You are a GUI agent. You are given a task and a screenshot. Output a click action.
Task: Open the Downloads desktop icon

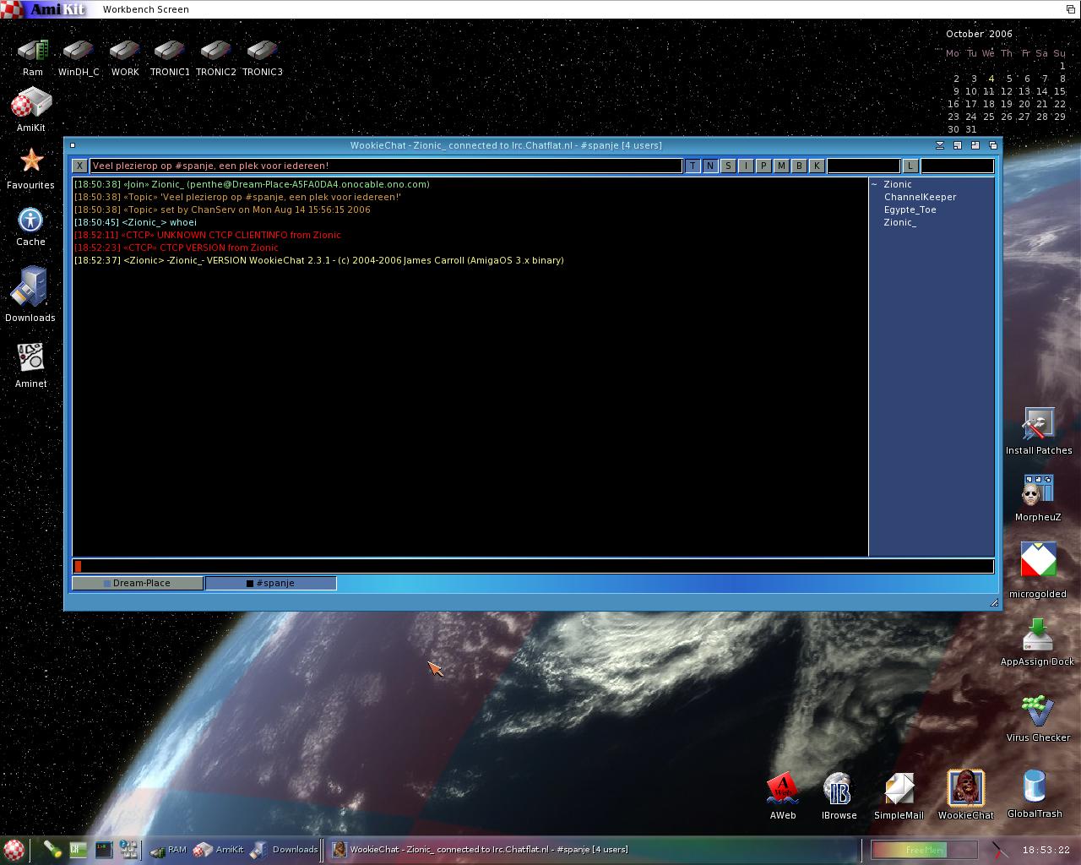click(30, 294)
